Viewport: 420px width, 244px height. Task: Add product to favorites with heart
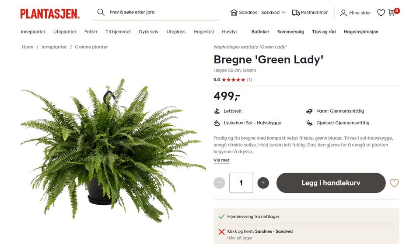point(394,183)
